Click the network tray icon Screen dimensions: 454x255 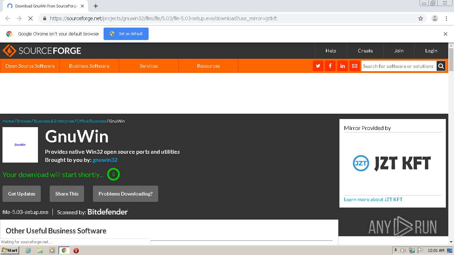(x=412, y=250)
